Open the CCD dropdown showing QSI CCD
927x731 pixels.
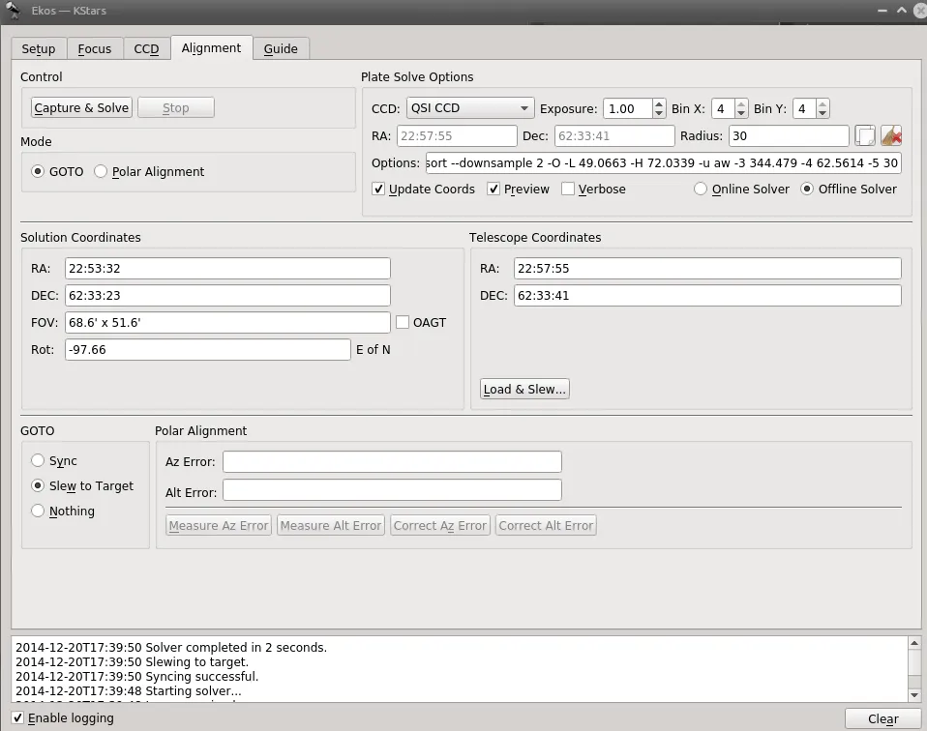[470, 108]
